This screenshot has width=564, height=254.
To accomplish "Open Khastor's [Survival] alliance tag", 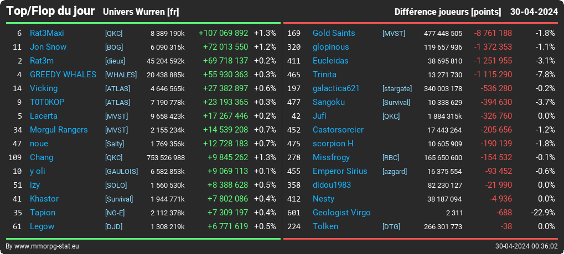I will pyautogui.click(x=119, y=199).
